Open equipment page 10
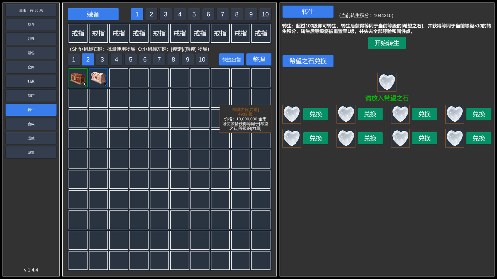The image size is (497, 279). pos(265,14)
